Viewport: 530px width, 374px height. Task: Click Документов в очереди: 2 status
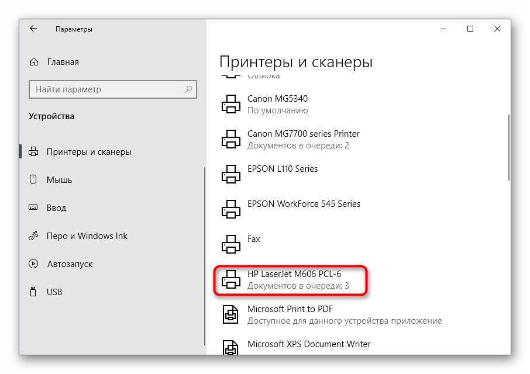[298, 146]
